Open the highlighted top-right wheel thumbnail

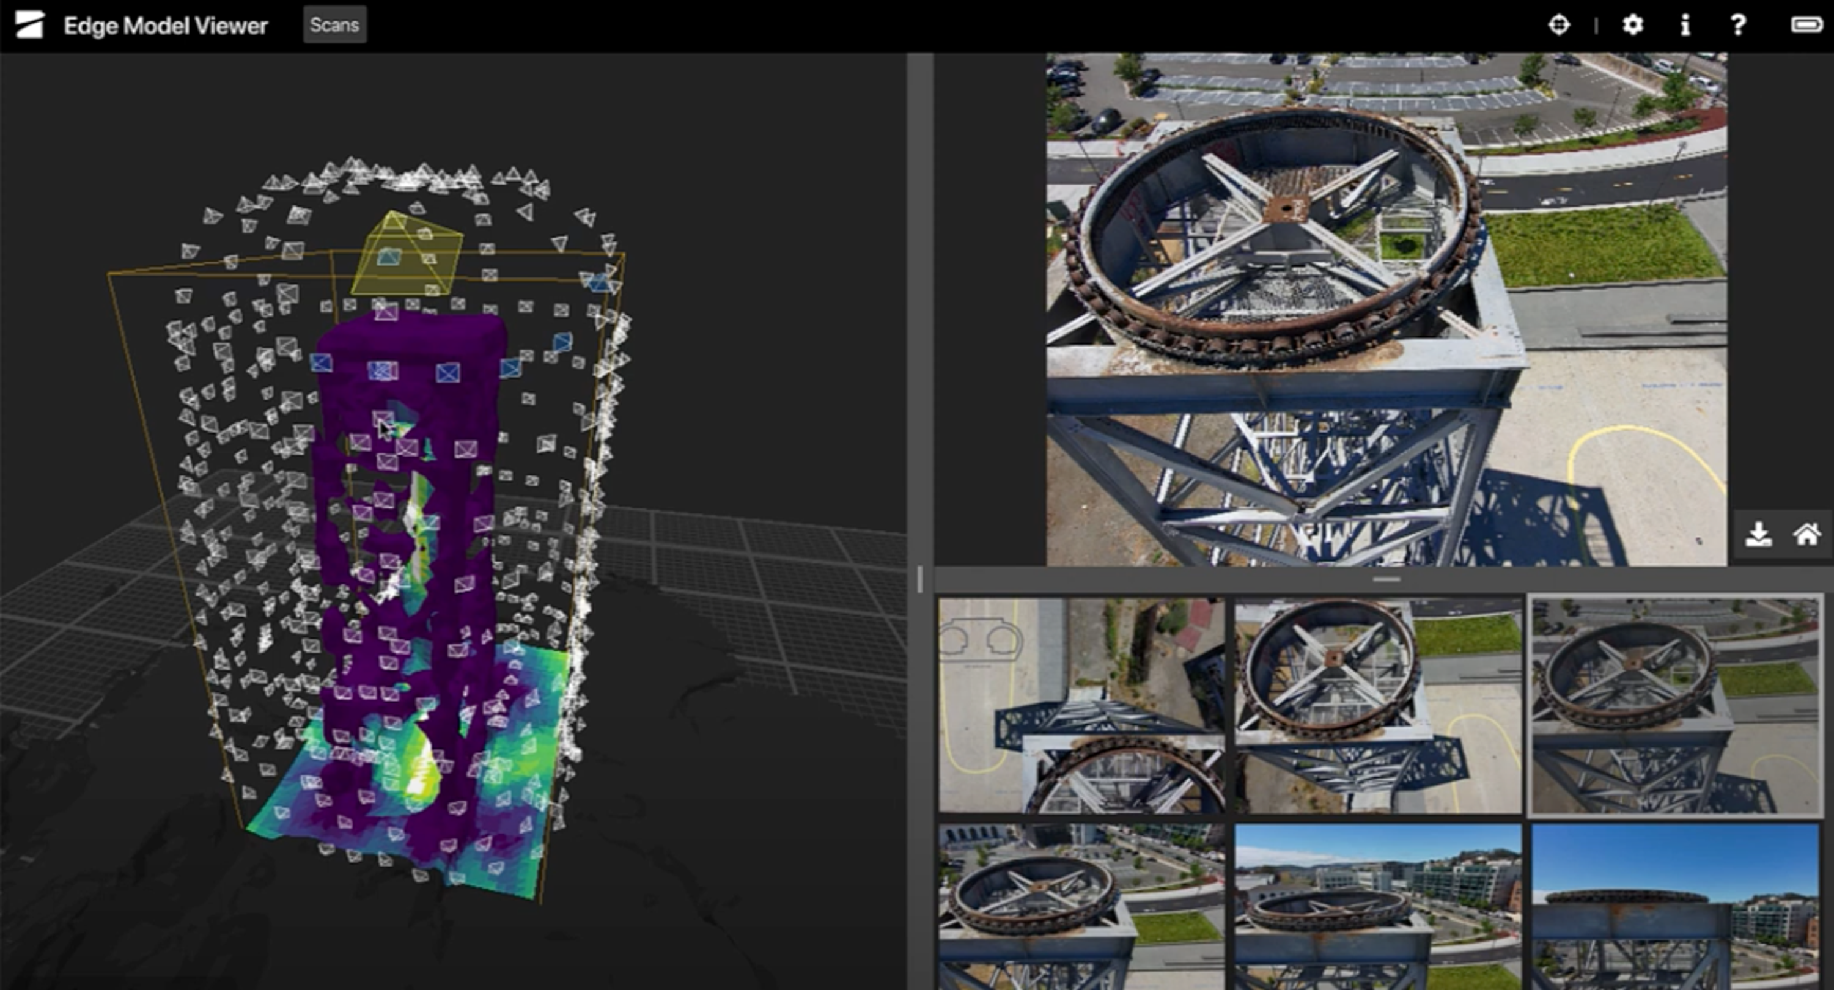(x=1675, y=705)
